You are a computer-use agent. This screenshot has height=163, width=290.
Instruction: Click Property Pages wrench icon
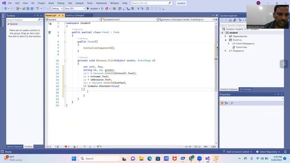click(x=232, y=103)
